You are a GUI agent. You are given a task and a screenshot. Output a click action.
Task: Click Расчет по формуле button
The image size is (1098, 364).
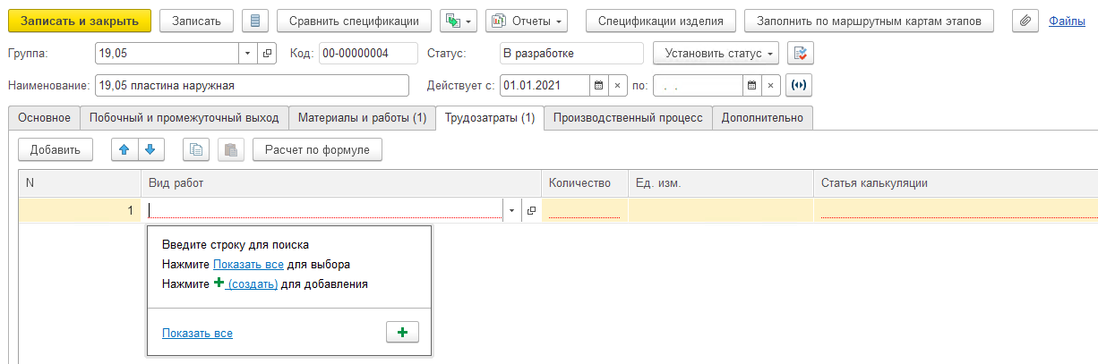[x=317, y=149]
